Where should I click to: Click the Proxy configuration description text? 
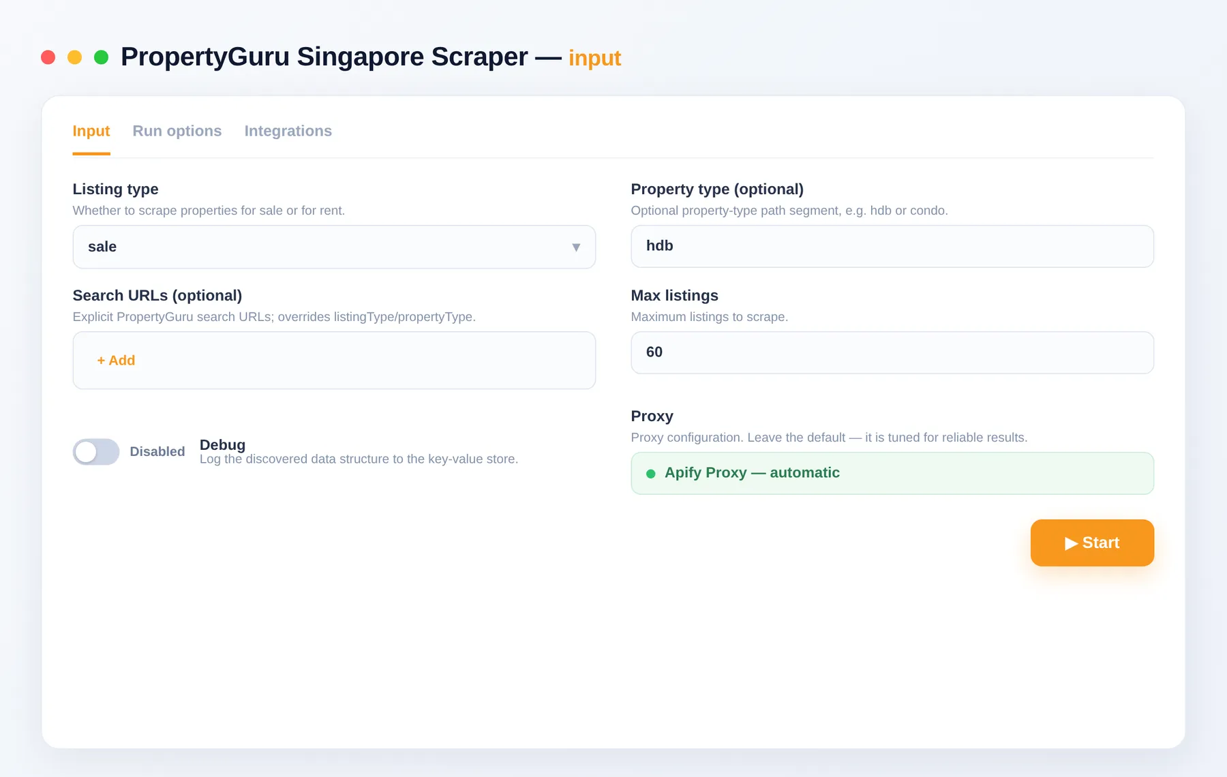(829, 438)
